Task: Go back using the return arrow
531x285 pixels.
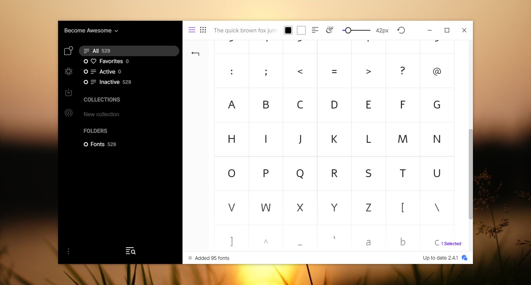Action: click(x=195, y=54)
